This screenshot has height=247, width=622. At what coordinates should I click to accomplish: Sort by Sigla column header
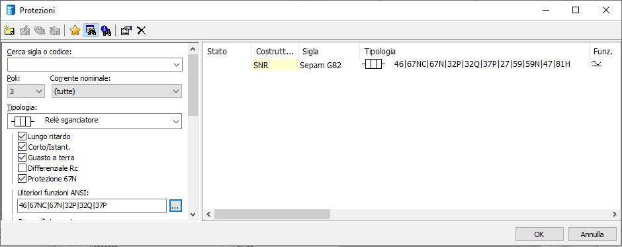click(329, 51)
